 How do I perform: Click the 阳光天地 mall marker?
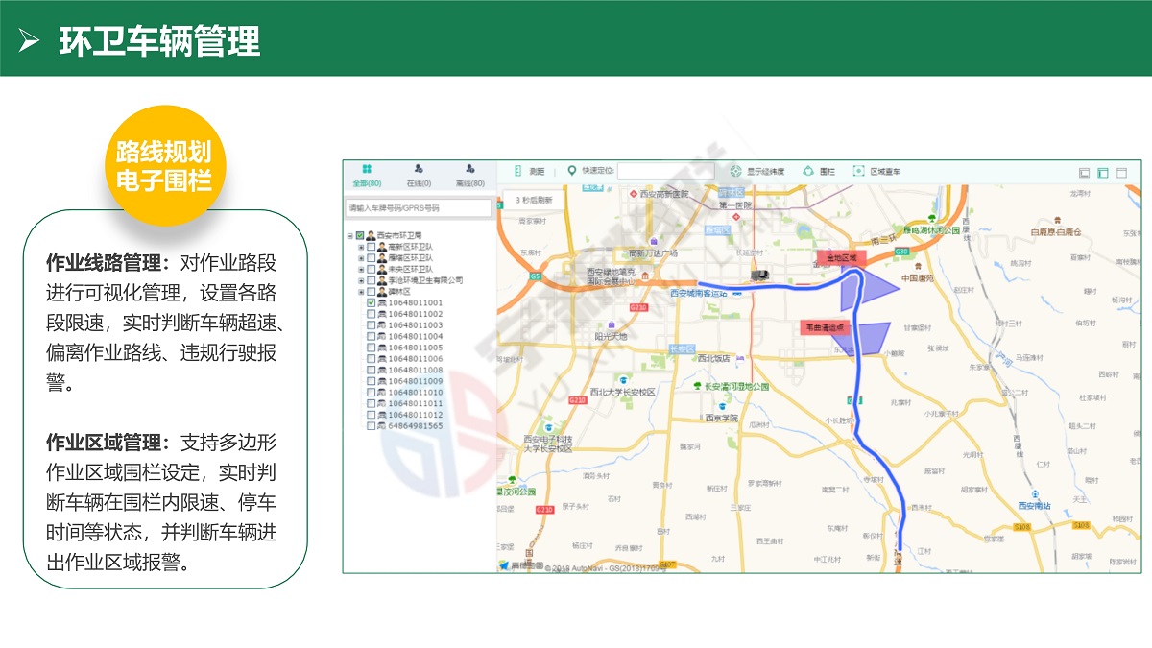[612, 324]
